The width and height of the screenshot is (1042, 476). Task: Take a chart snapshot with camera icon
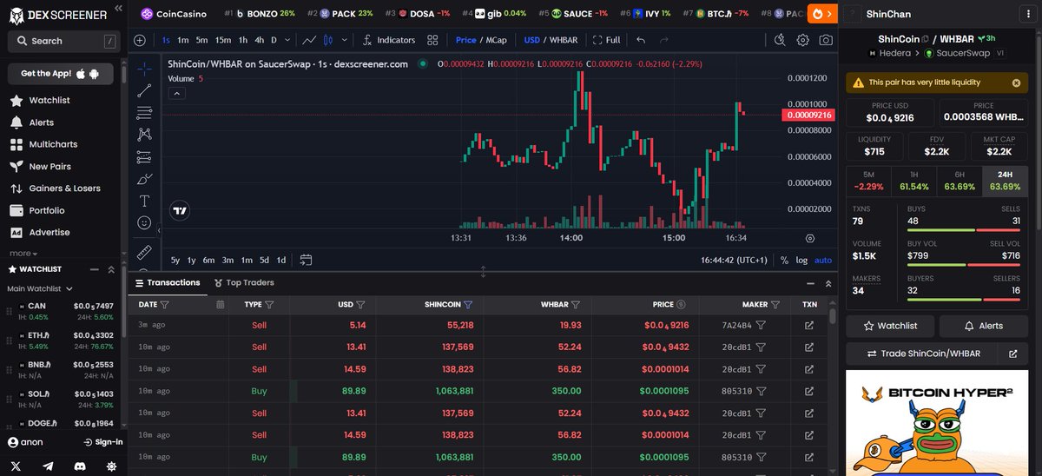(826, 40)
